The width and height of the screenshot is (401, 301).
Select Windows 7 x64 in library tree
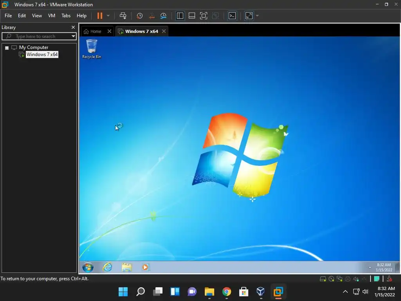42,54
